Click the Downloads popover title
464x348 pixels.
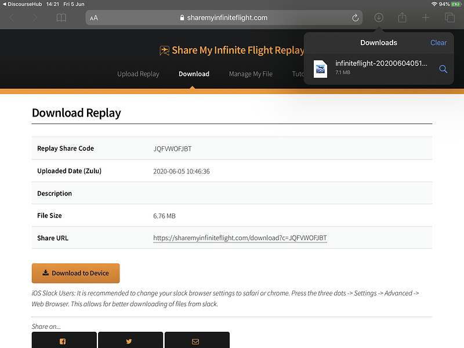379,42
